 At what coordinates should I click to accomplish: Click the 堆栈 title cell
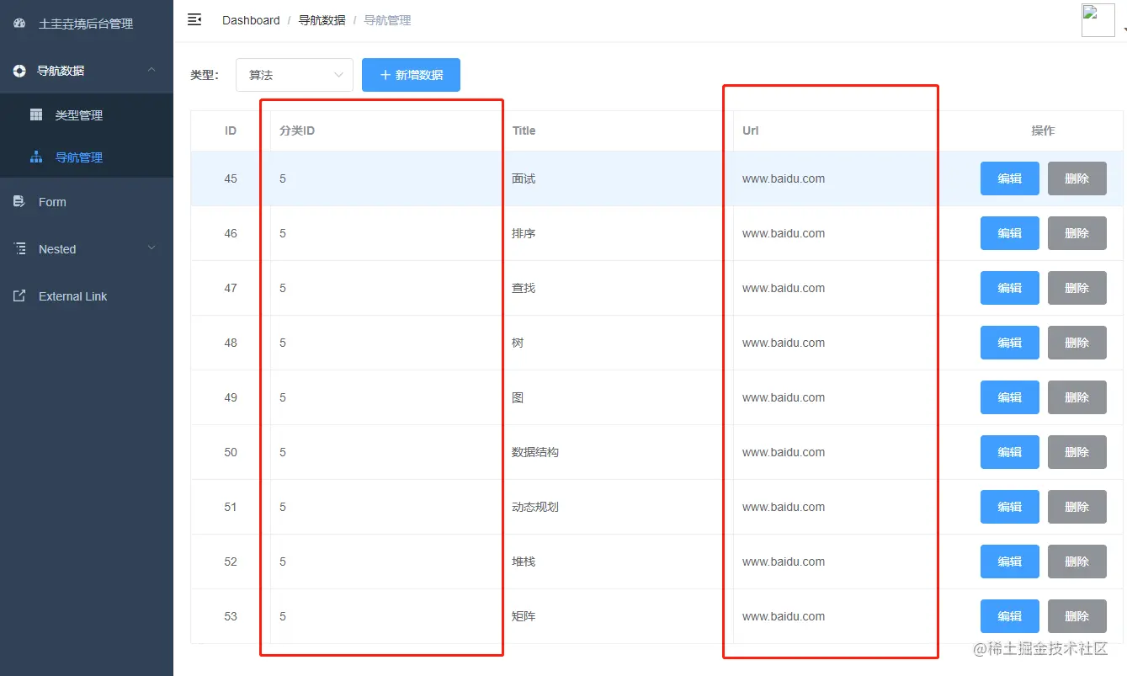click(524, 562)
